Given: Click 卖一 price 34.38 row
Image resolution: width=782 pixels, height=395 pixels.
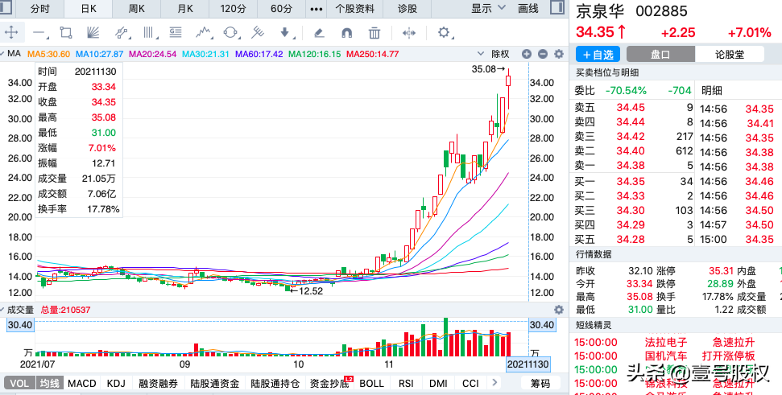Looking at the screenshot, I should (x=633, y=166).
